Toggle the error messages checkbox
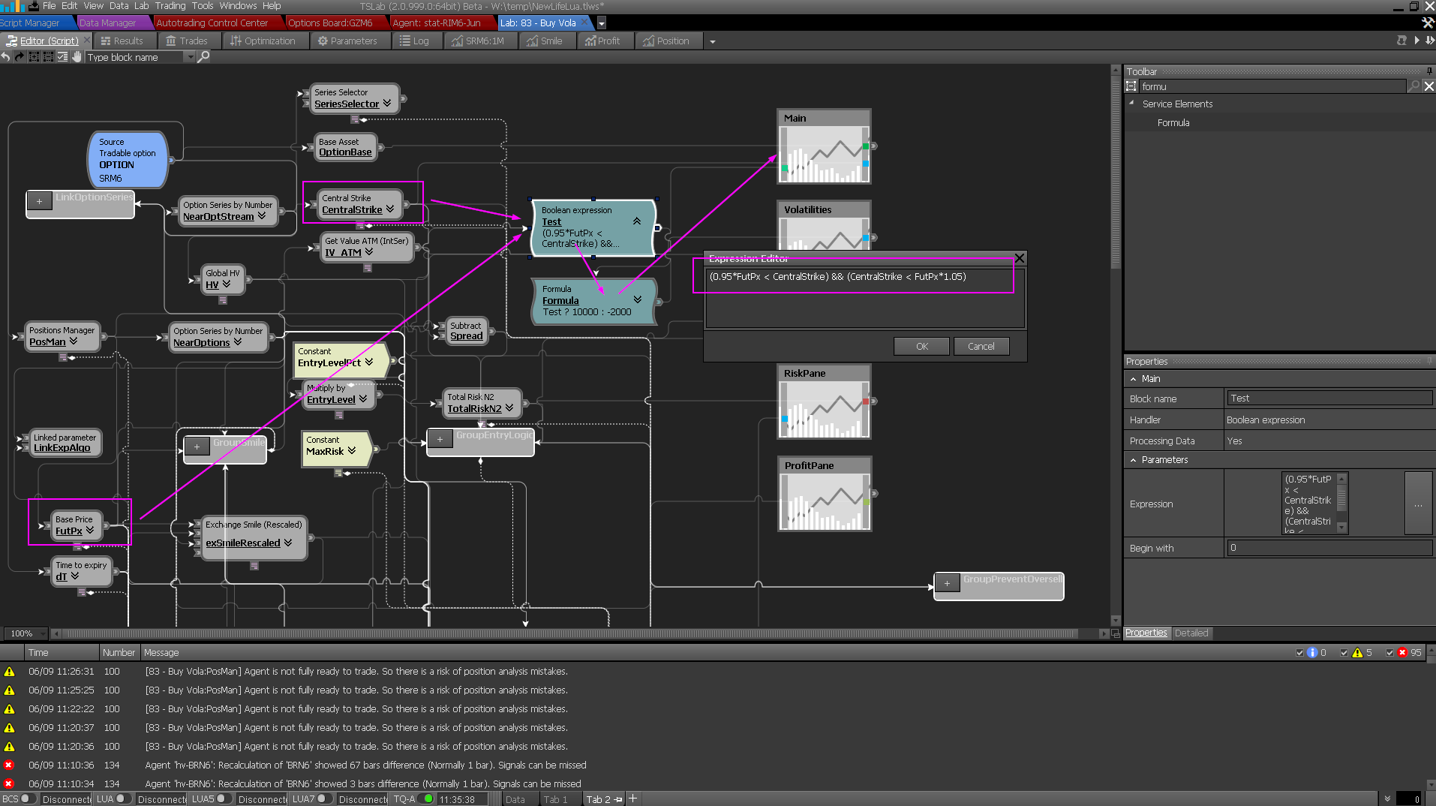The image size is (1436, 806). pos(1389,653)
